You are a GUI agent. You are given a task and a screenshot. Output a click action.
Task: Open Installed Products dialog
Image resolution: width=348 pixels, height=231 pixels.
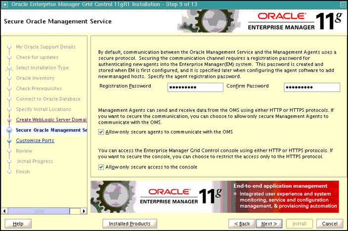tap(130, 224)
